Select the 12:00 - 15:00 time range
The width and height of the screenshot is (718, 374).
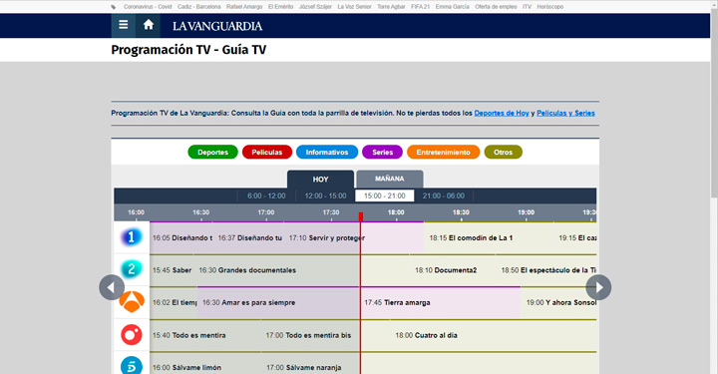pyautogui.click(x=325, y=195)
